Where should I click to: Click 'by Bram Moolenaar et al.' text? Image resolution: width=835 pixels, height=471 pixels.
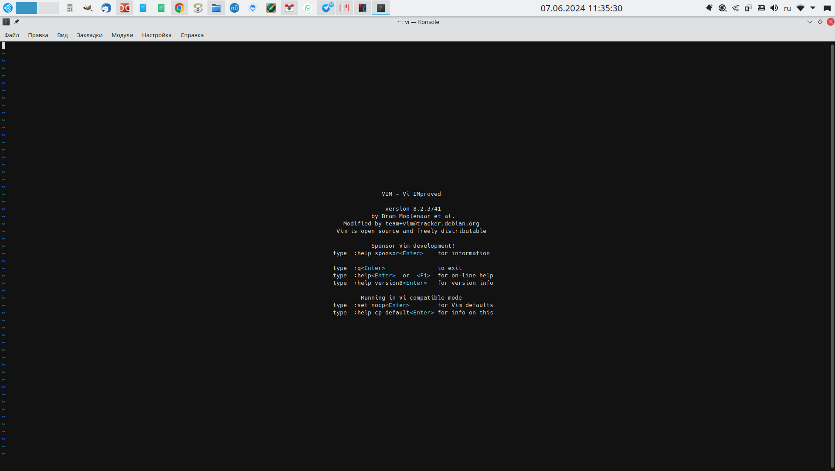413,216
